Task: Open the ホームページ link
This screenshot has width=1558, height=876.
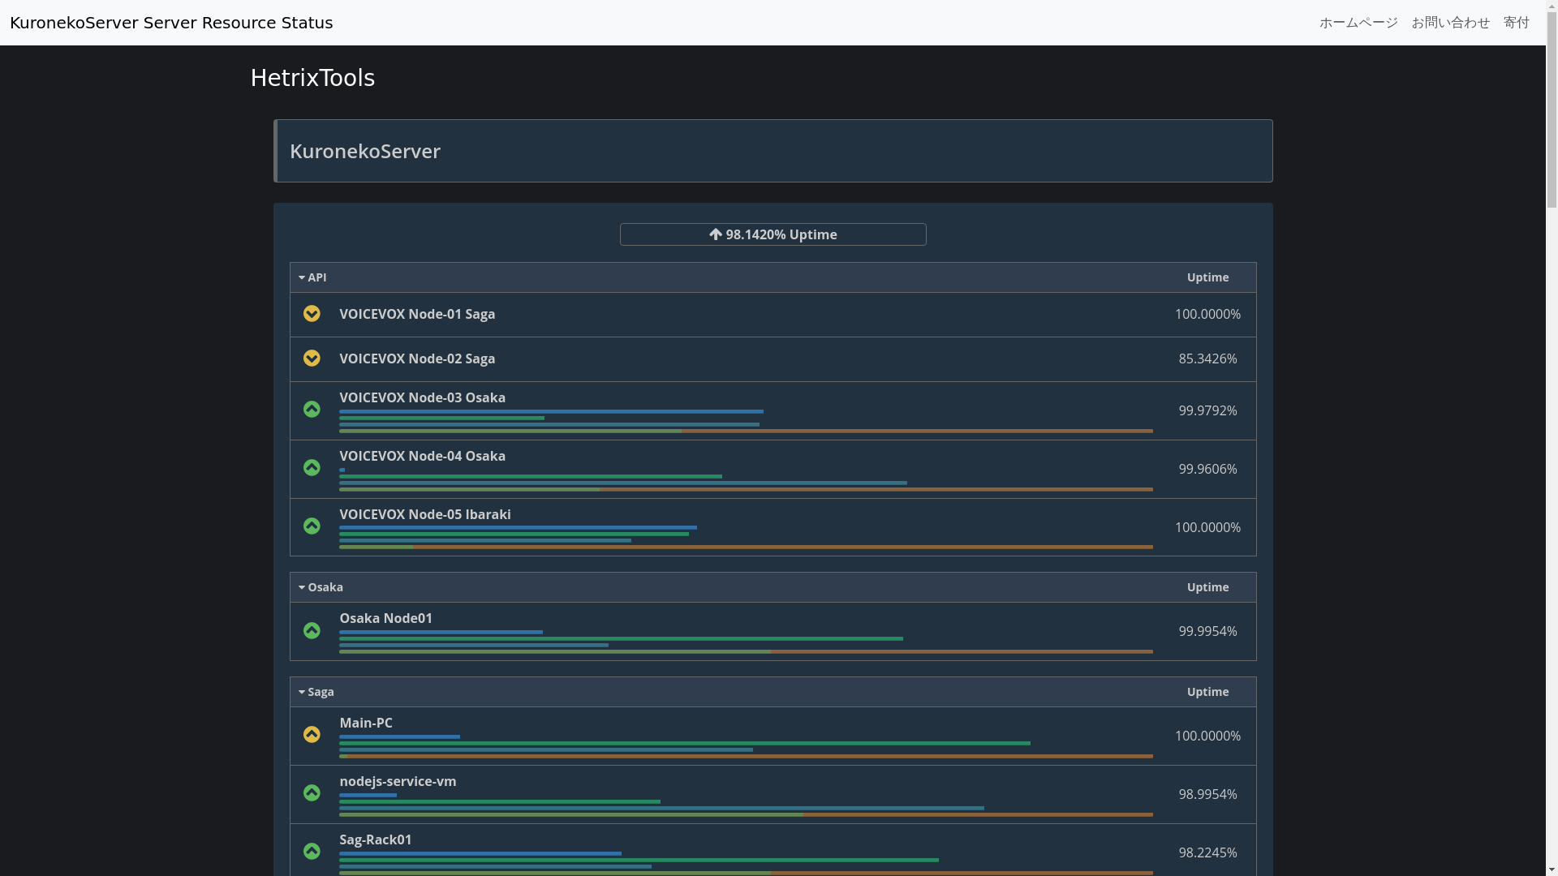Action: click(1358, 23)
